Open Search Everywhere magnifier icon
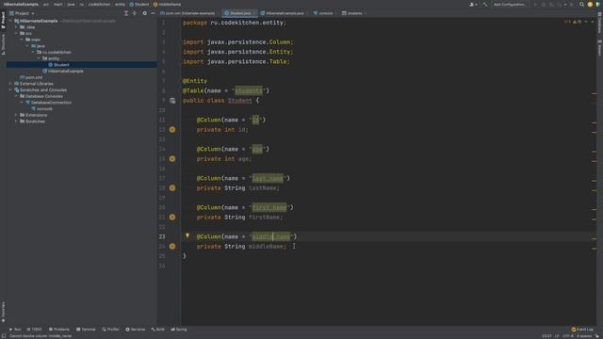The image size is (603, 339). click(582, 4)
